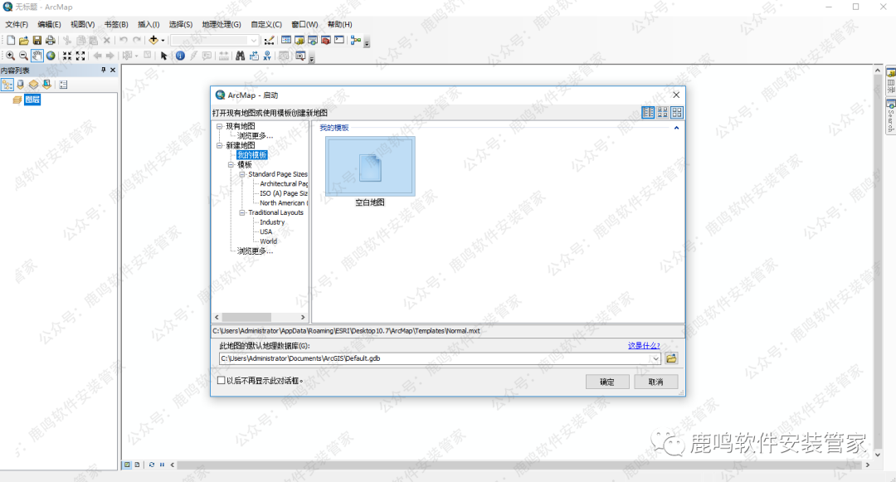Click the Find binoculars icon

[x=240, y=56]
